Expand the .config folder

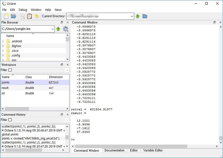coord(3,55)
